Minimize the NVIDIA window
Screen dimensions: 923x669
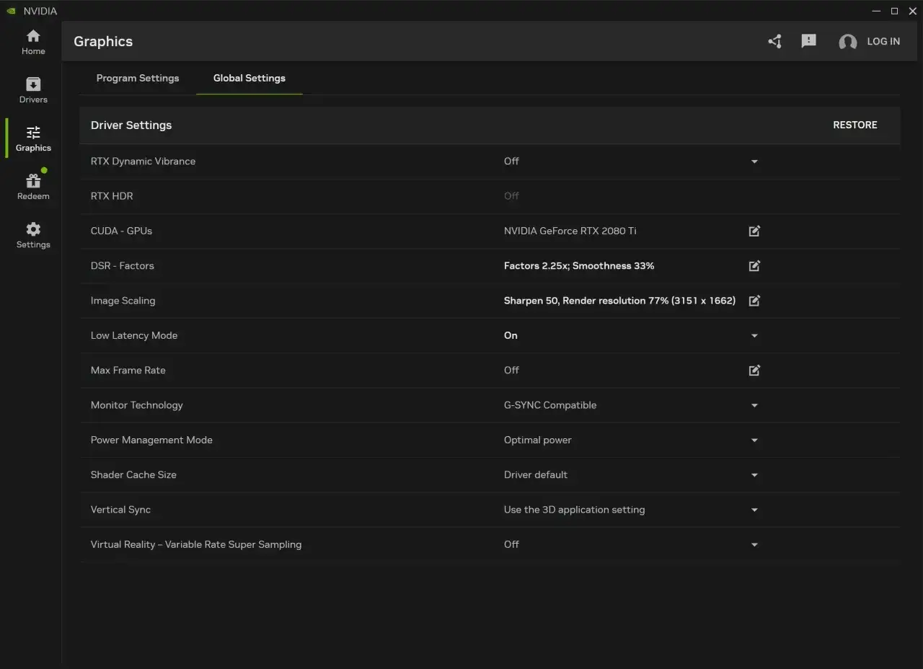(x=876, y=11)
